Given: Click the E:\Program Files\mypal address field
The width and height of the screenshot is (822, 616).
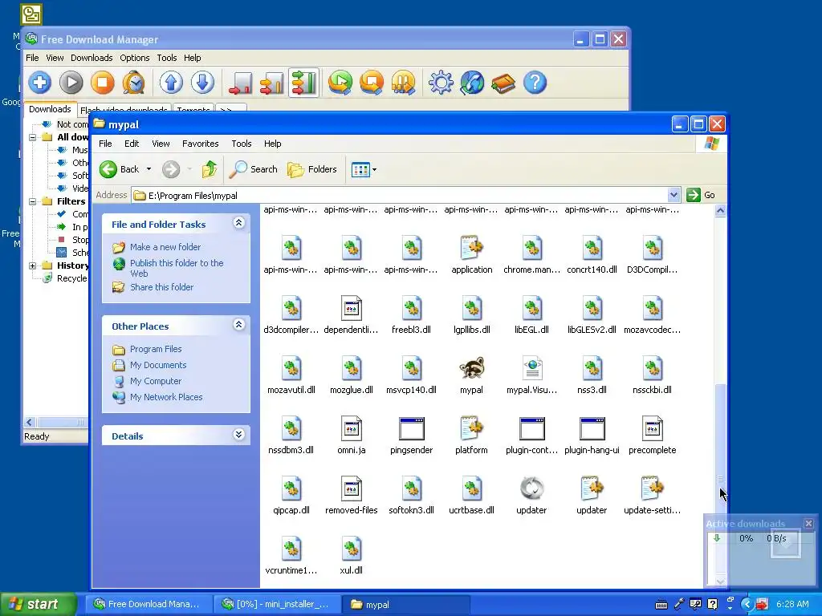Looking at the screenshot, I should click(x=400, y=196).
